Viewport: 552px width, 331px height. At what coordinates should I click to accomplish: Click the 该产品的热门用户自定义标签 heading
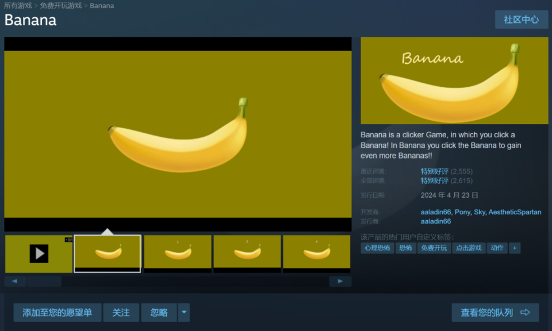coord(407,237)
